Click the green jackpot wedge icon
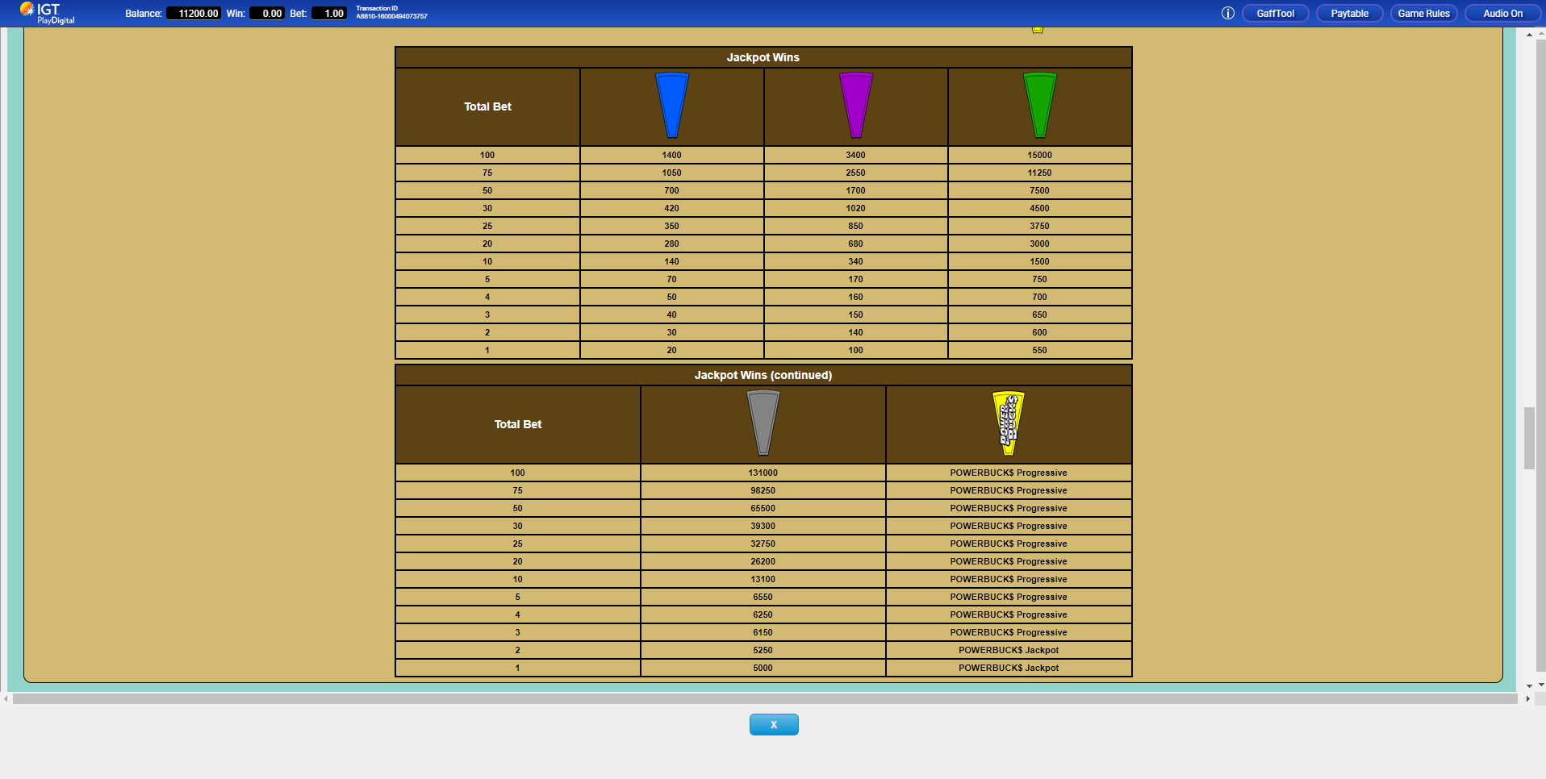1546x779 pixels. 1039,105
